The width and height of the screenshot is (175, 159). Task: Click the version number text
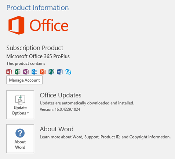(60, 109)
